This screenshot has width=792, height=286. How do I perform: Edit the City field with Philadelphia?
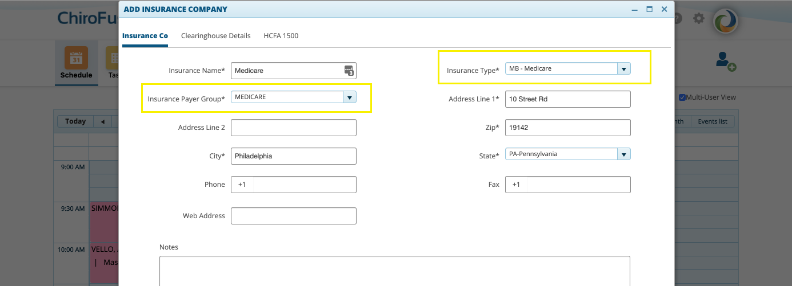coord(294,156)
